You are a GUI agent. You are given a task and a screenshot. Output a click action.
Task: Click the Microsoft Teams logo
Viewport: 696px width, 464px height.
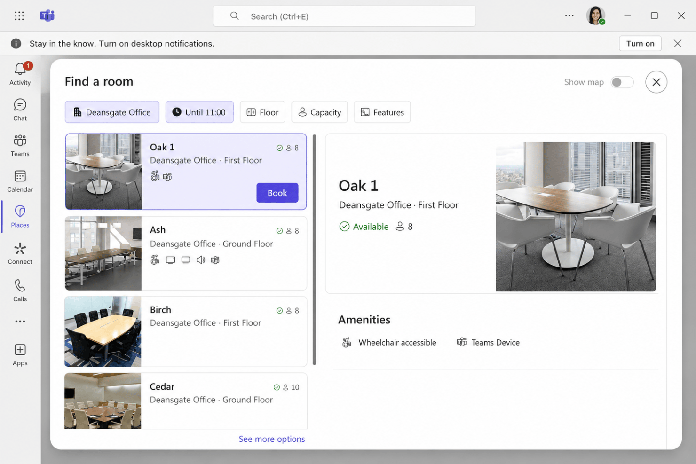tap(47, 16)
